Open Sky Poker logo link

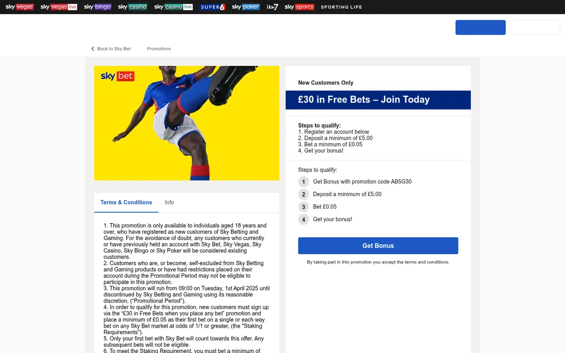246,7
